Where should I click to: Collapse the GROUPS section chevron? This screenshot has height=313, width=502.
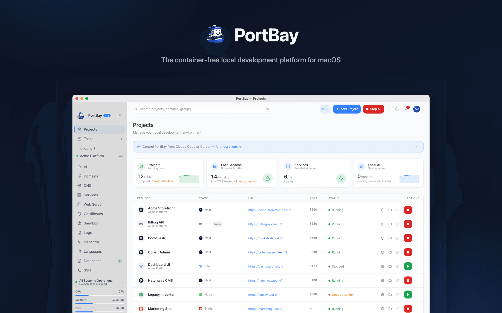(x=78, y=149)
